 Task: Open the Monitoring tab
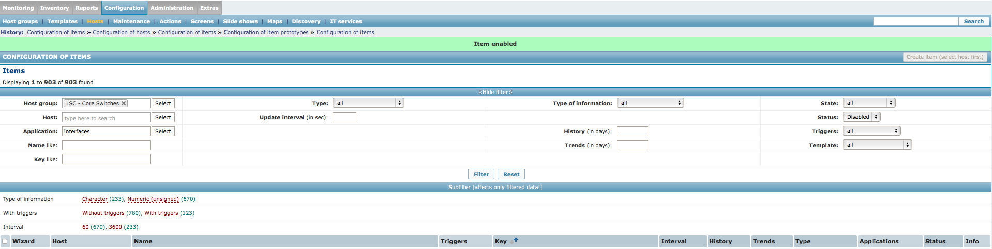pyautogui.click(x=18, y=8)
